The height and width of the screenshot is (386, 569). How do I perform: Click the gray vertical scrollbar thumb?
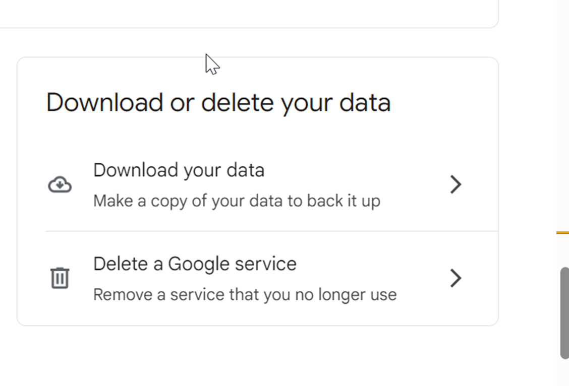tap(564, 312)
